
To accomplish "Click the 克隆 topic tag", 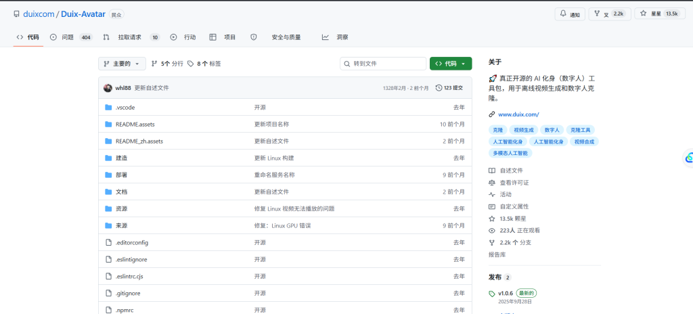I will coord(497,130).
